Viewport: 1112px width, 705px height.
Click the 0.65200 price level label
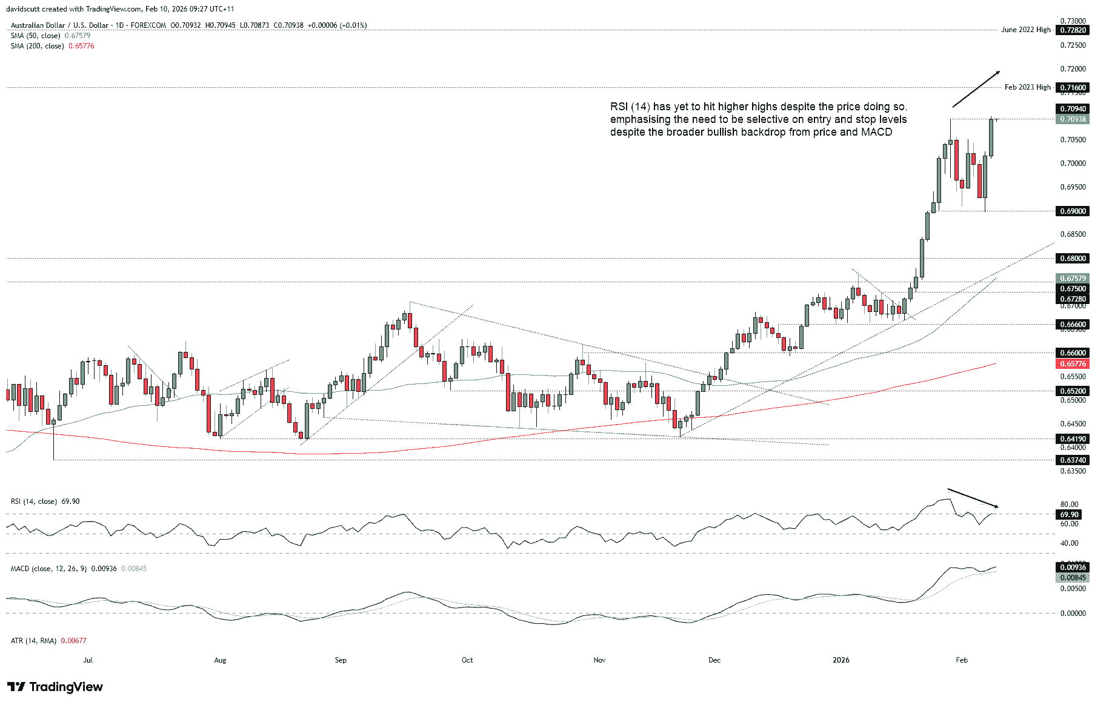pos(1073,391)
